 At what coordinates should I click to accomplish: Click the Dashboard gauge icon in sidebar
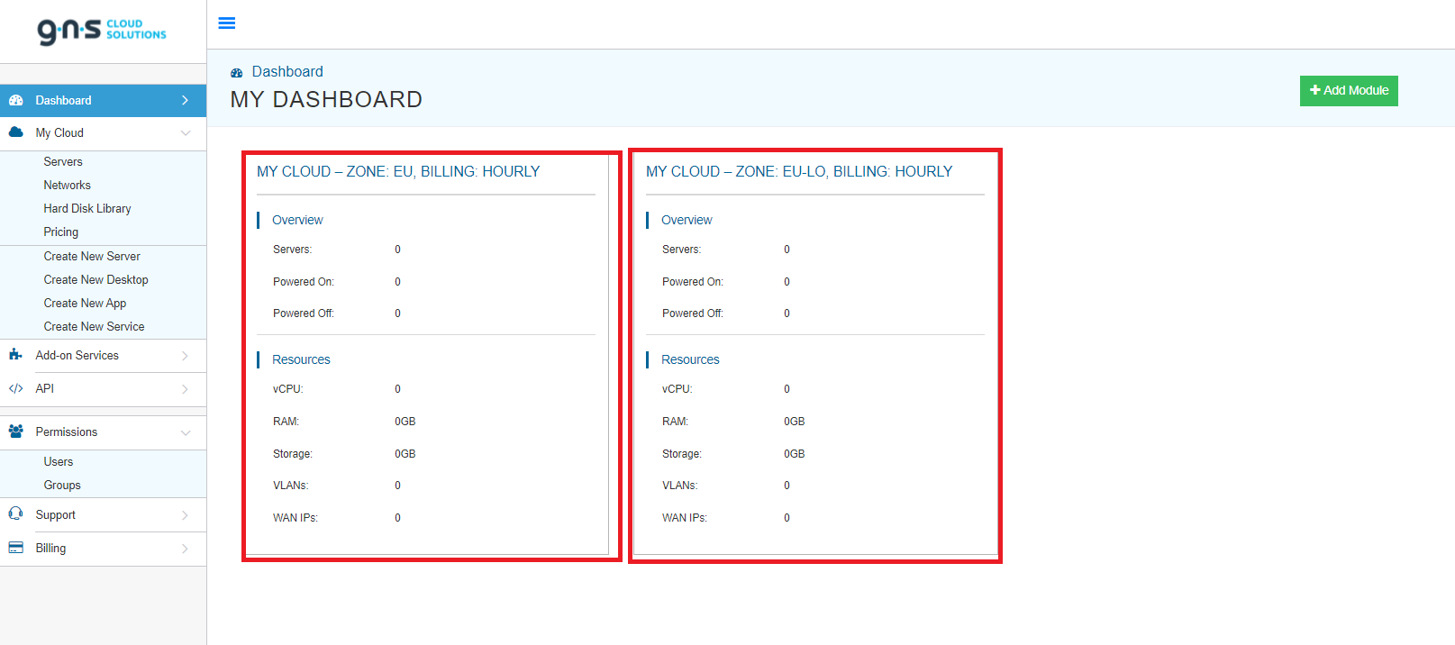click(15, 100)
